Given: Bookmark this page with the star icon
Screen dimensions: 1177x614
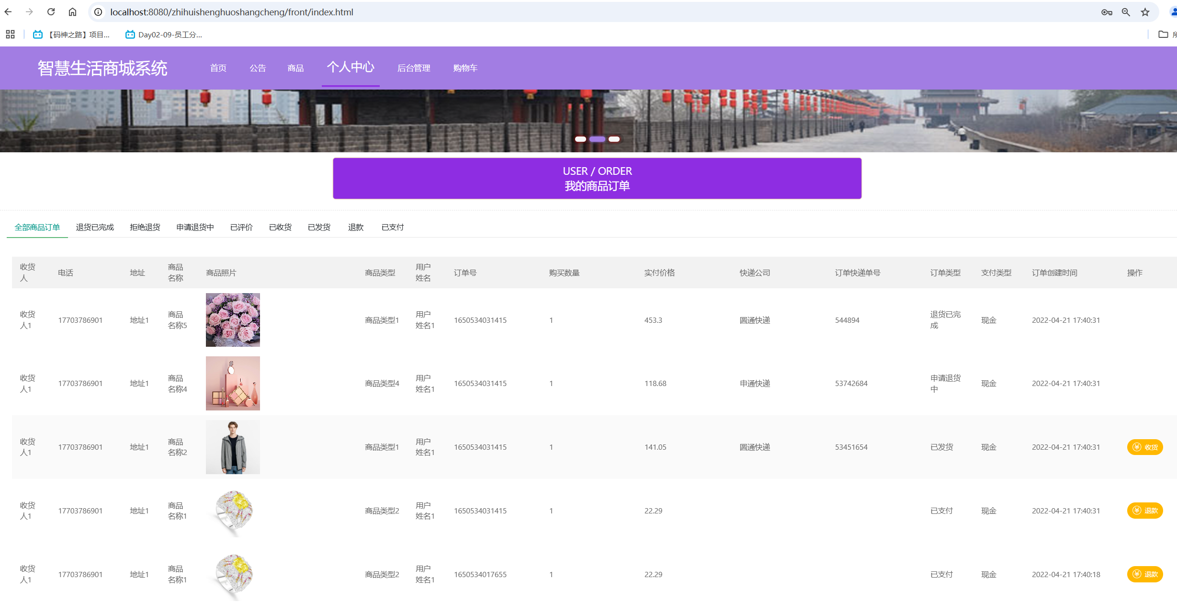Looking at the screenshot, I should [1145, 12].
